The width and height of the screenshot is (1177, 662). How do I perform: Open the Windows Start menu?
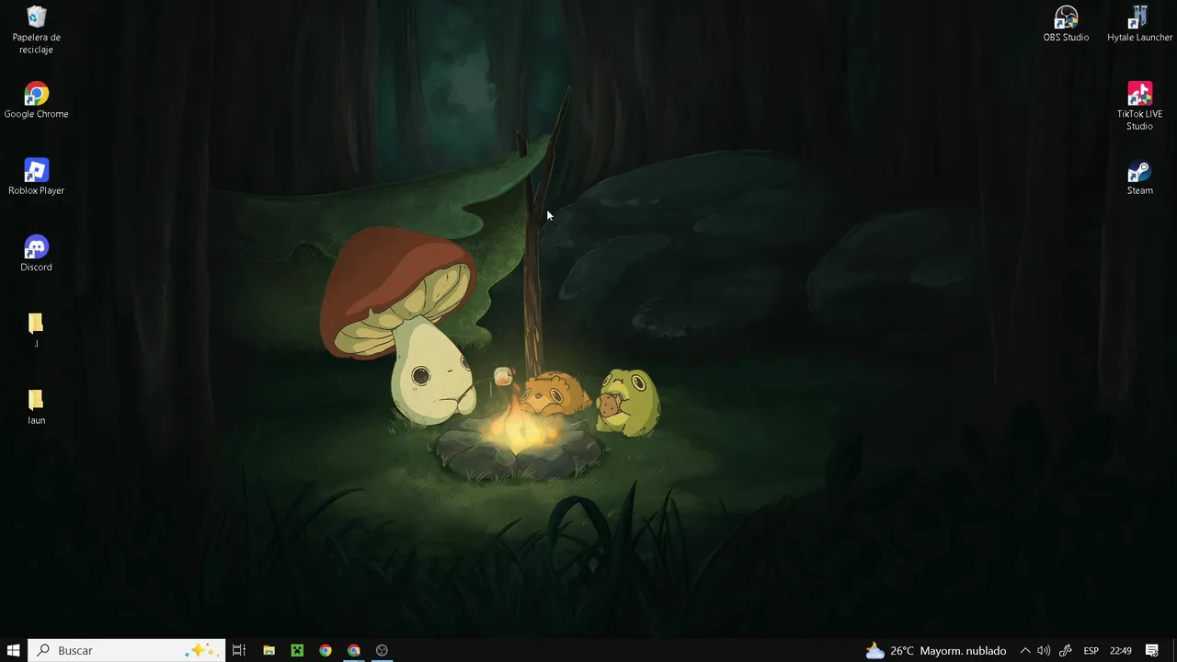[x=14, y=650]
